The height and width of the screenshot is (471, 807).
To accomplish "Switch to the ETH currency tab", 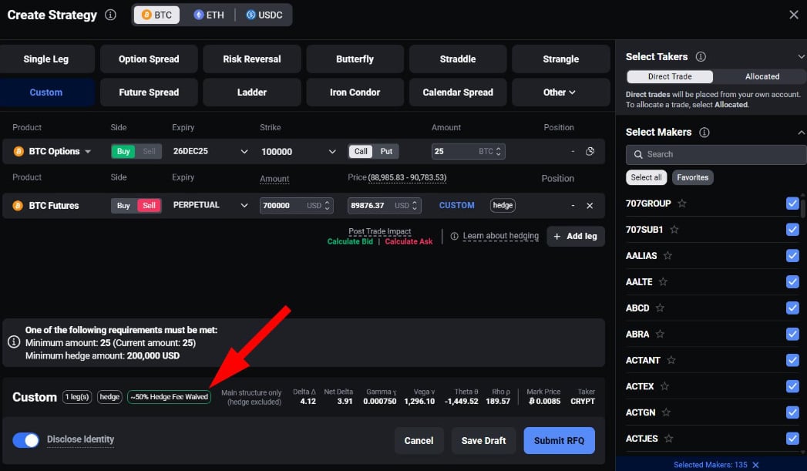I will point(209,15).
